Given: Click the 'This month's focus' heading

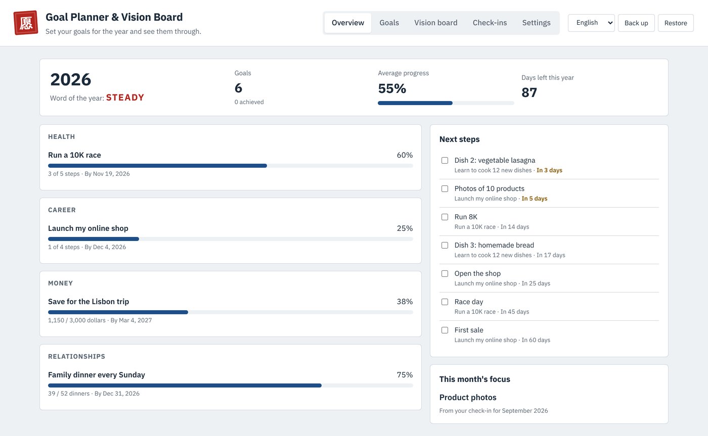Looking at the screenshot, I should tap(475, 379).
